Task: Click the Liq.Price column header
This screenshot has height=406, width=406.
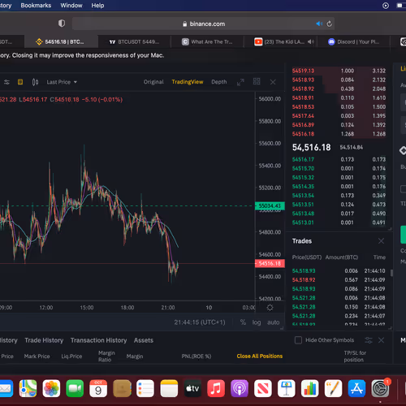Action: click(x=71, y=356)
